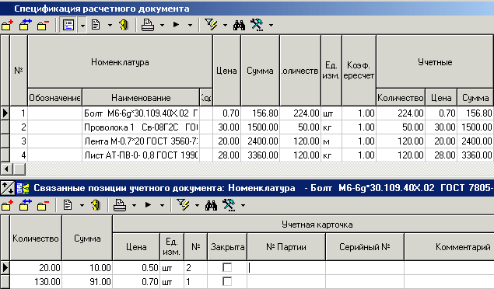Image resolution: width=494 pixels, height=289 pixels.
Task: Select row 'Лента М-0.7*20 ГОСТ 3560'
Action: (247, 141)
